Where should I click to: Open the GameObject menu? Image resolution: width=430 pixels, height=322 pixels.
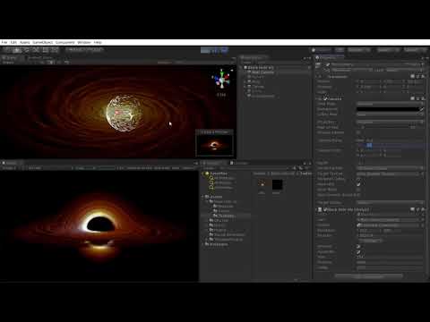[x=43, y=42]
